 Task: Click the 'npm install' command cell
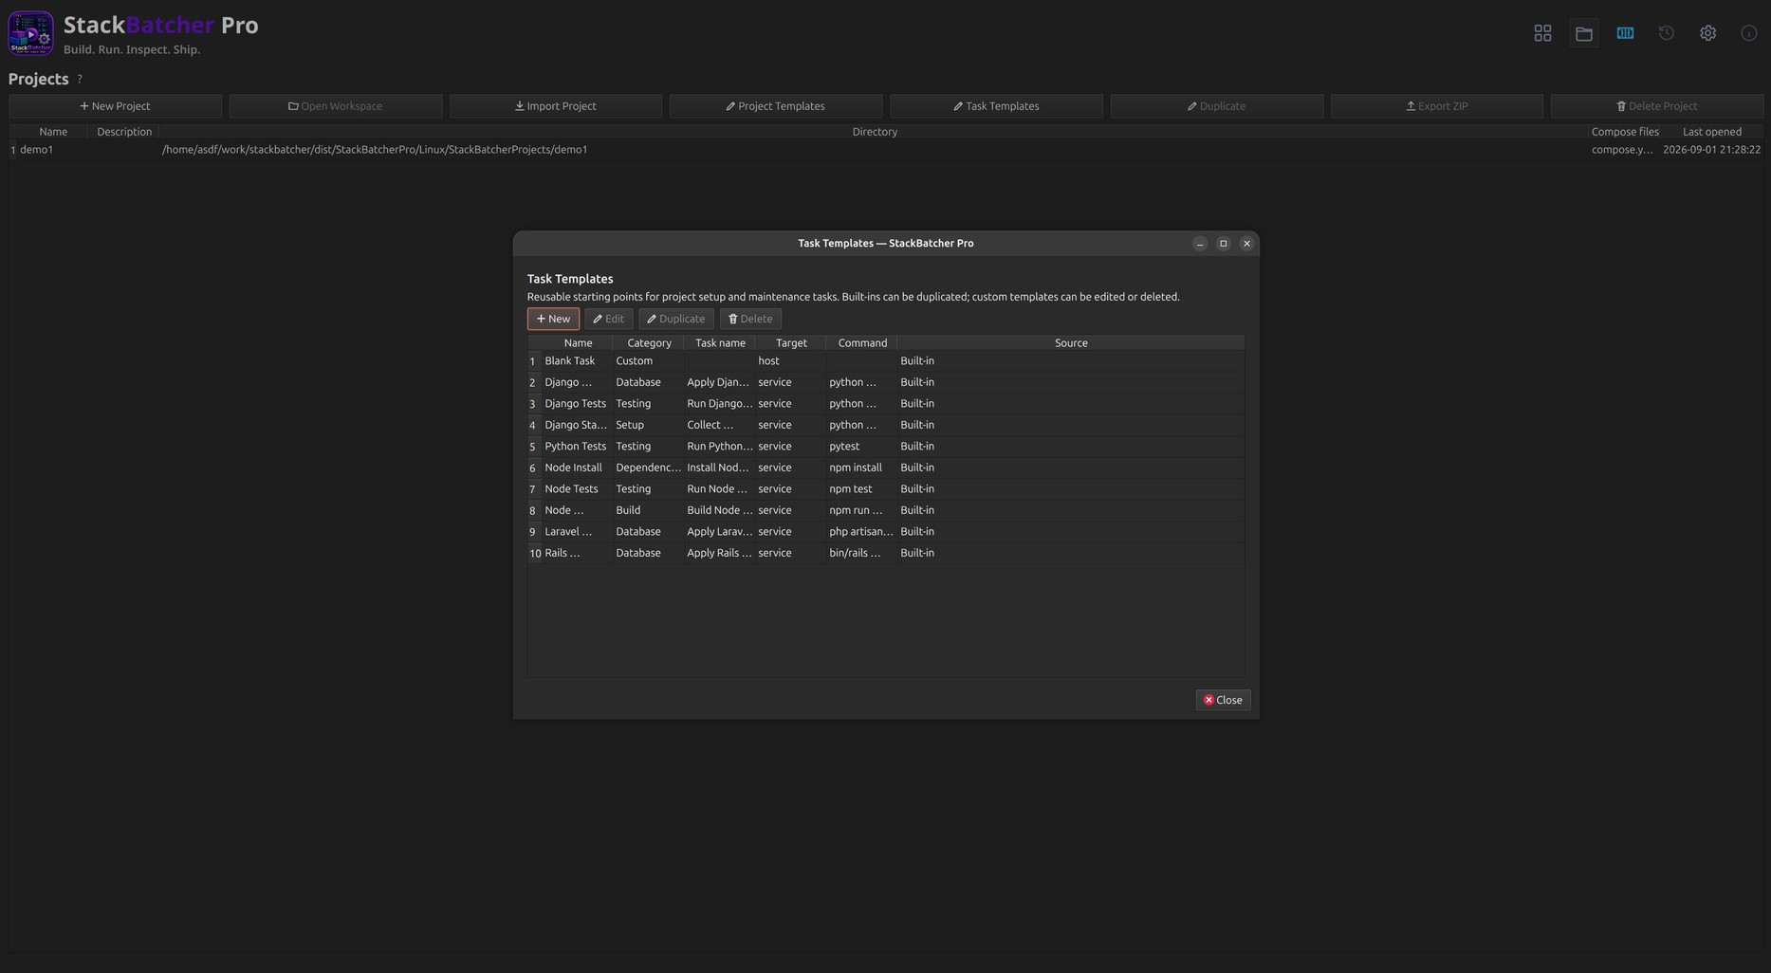pyautogui.click(x=861, y=468)
